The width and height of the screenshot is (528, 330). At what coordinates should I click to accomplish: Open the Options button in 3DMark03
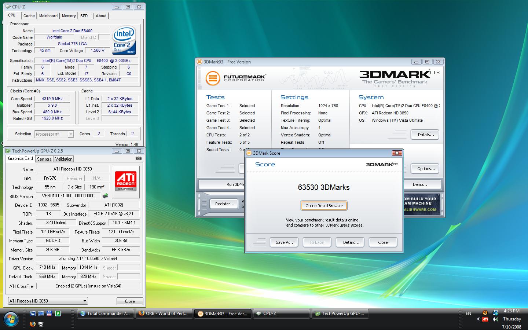tap(425, 169)
